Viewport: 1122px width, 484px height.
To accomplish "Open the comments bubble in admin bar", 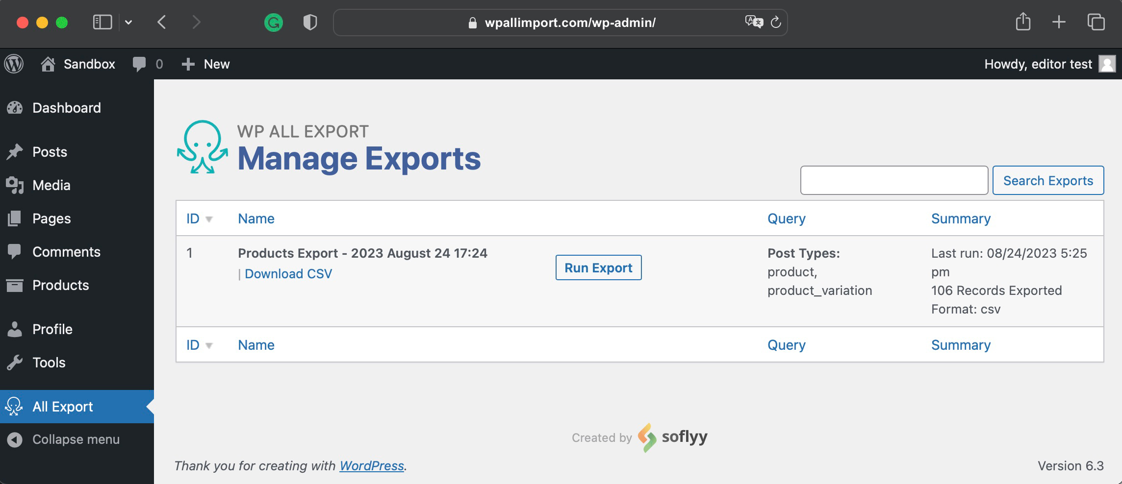I will [139, 64].
